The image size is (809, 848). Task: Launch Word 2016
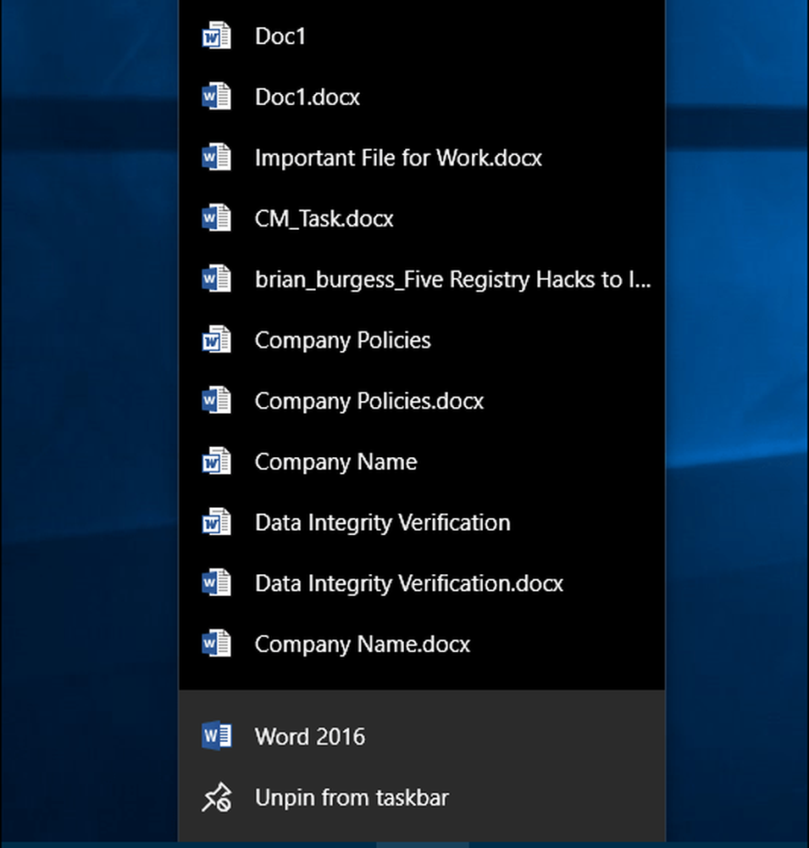pos(309,736)
